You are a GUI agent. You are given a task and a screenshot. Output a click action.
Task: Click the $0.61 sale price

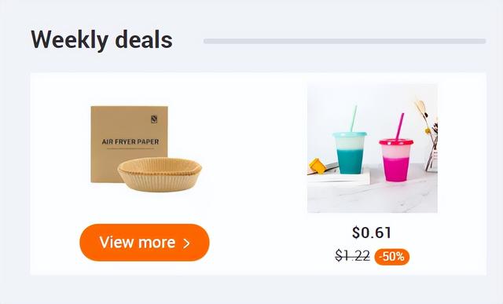click(372, 233)
